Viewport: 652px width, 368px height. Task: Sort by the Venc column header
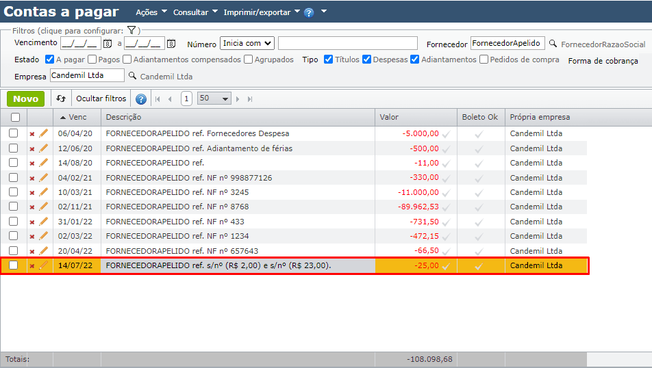(x=77, y=117)
